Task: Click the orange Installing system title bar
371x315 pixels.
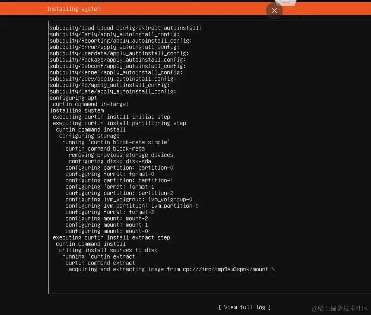Action: [74, 8]
